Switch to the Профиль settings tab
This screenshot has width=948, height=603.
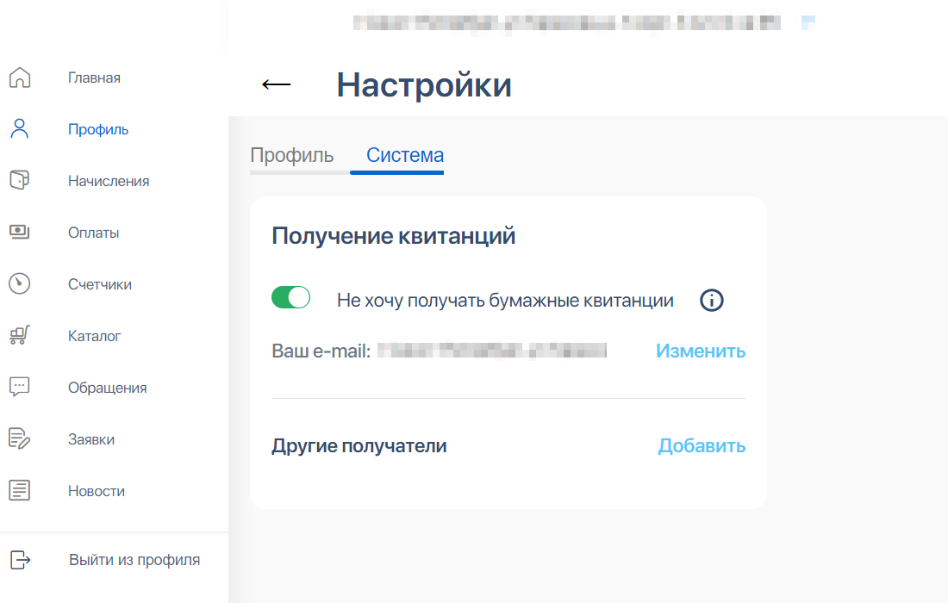pos(291,156)
